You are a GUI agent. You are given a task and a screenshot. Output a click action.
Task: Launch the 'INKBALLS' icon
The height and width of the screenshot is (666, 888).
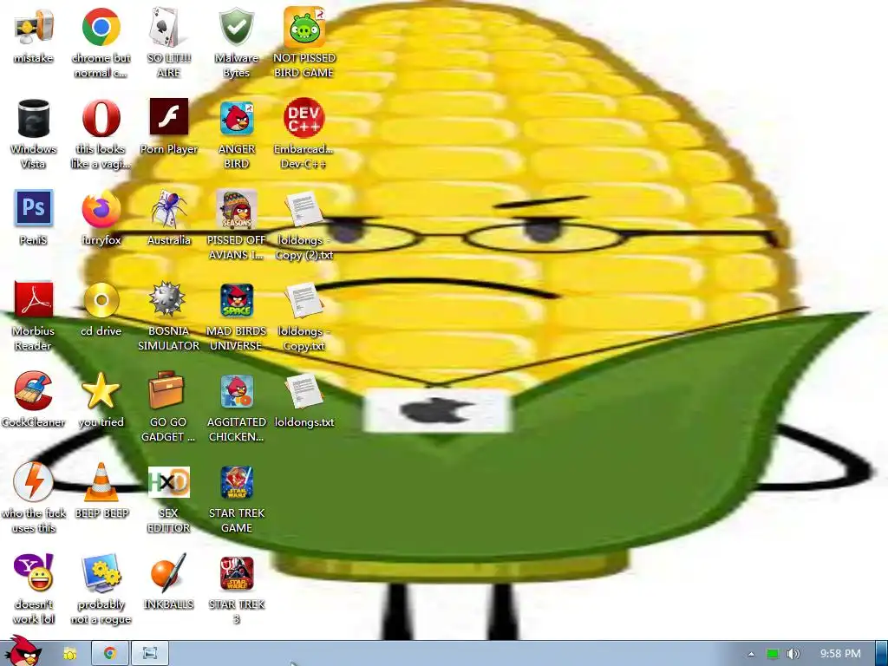(x=168, y=572)
